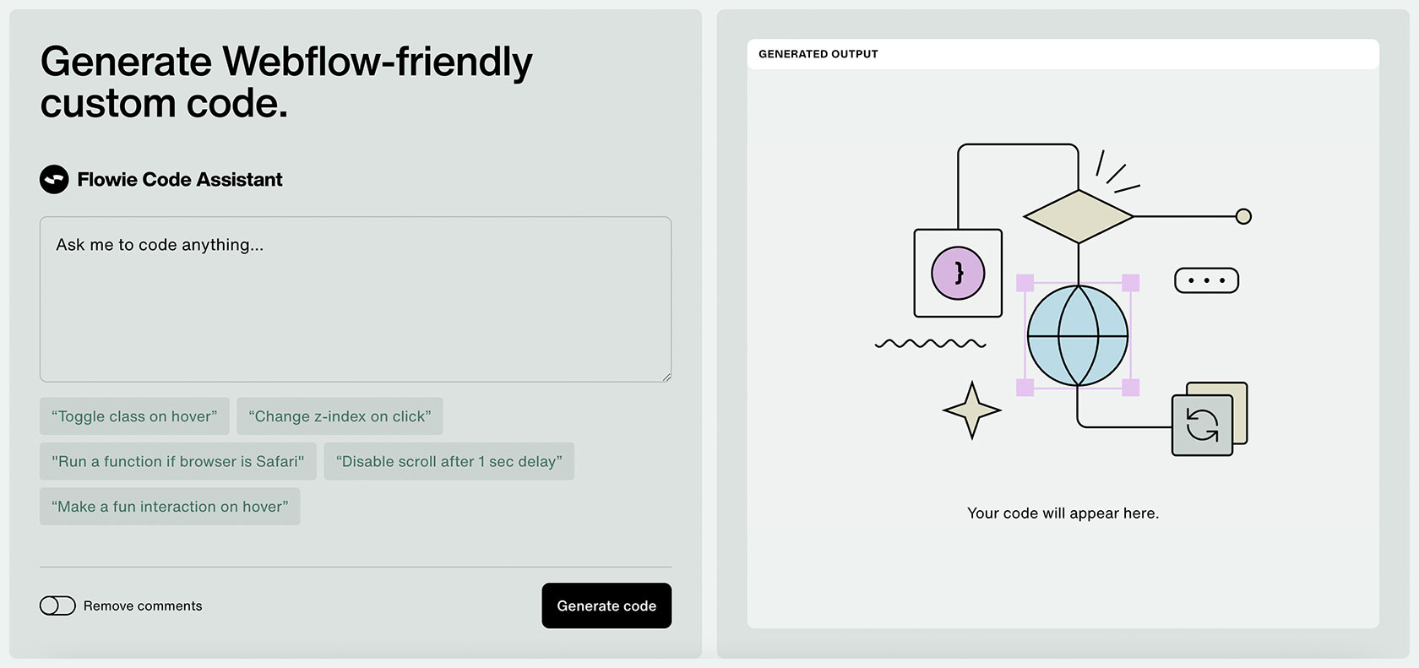1419x668 pixels.
Task: Click the diamond decision shape in the flowchart
Action: [1078, 215]
